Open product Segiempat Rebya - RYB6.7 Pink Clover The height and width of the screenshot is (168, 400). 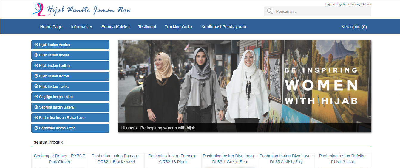60,159
